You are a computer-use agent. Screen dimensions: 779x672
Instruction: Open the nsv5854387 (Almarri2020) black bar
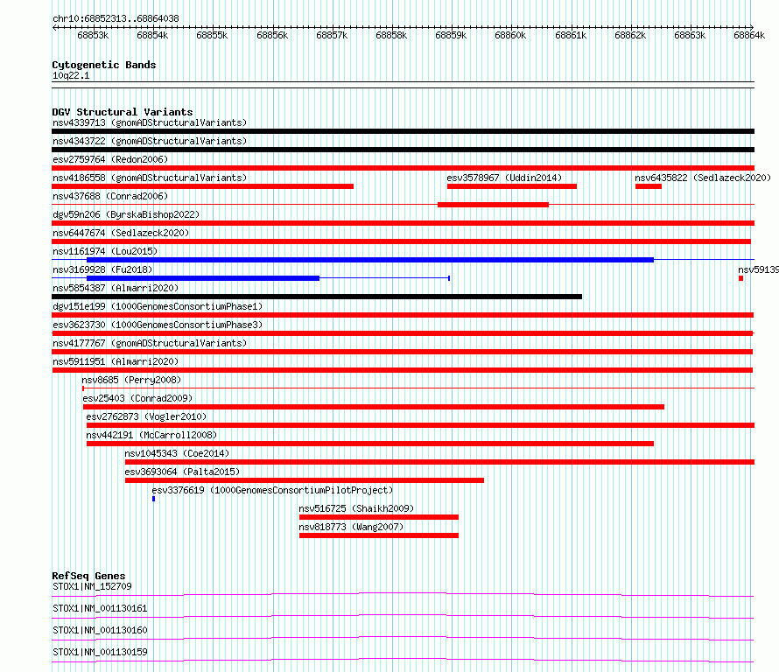coord(317,297)
